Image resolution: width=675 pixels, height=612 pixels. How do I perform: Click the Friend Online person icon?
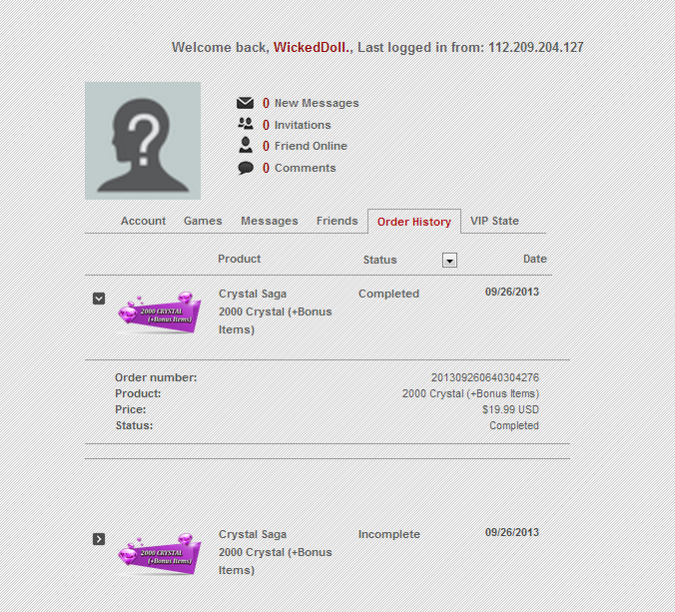pyautogui.click(x=246, y=145)
